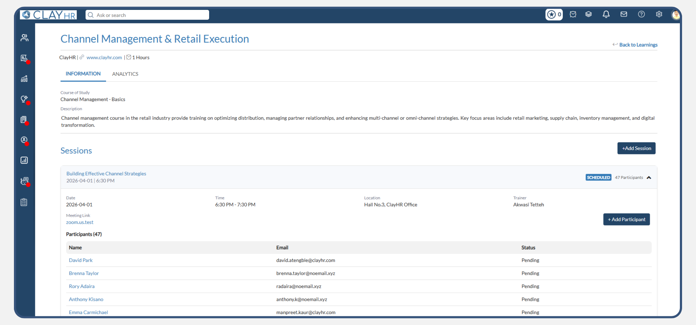
Task: Click email brenna.taylor@noemail.xyz
Action: coord(306,273)
